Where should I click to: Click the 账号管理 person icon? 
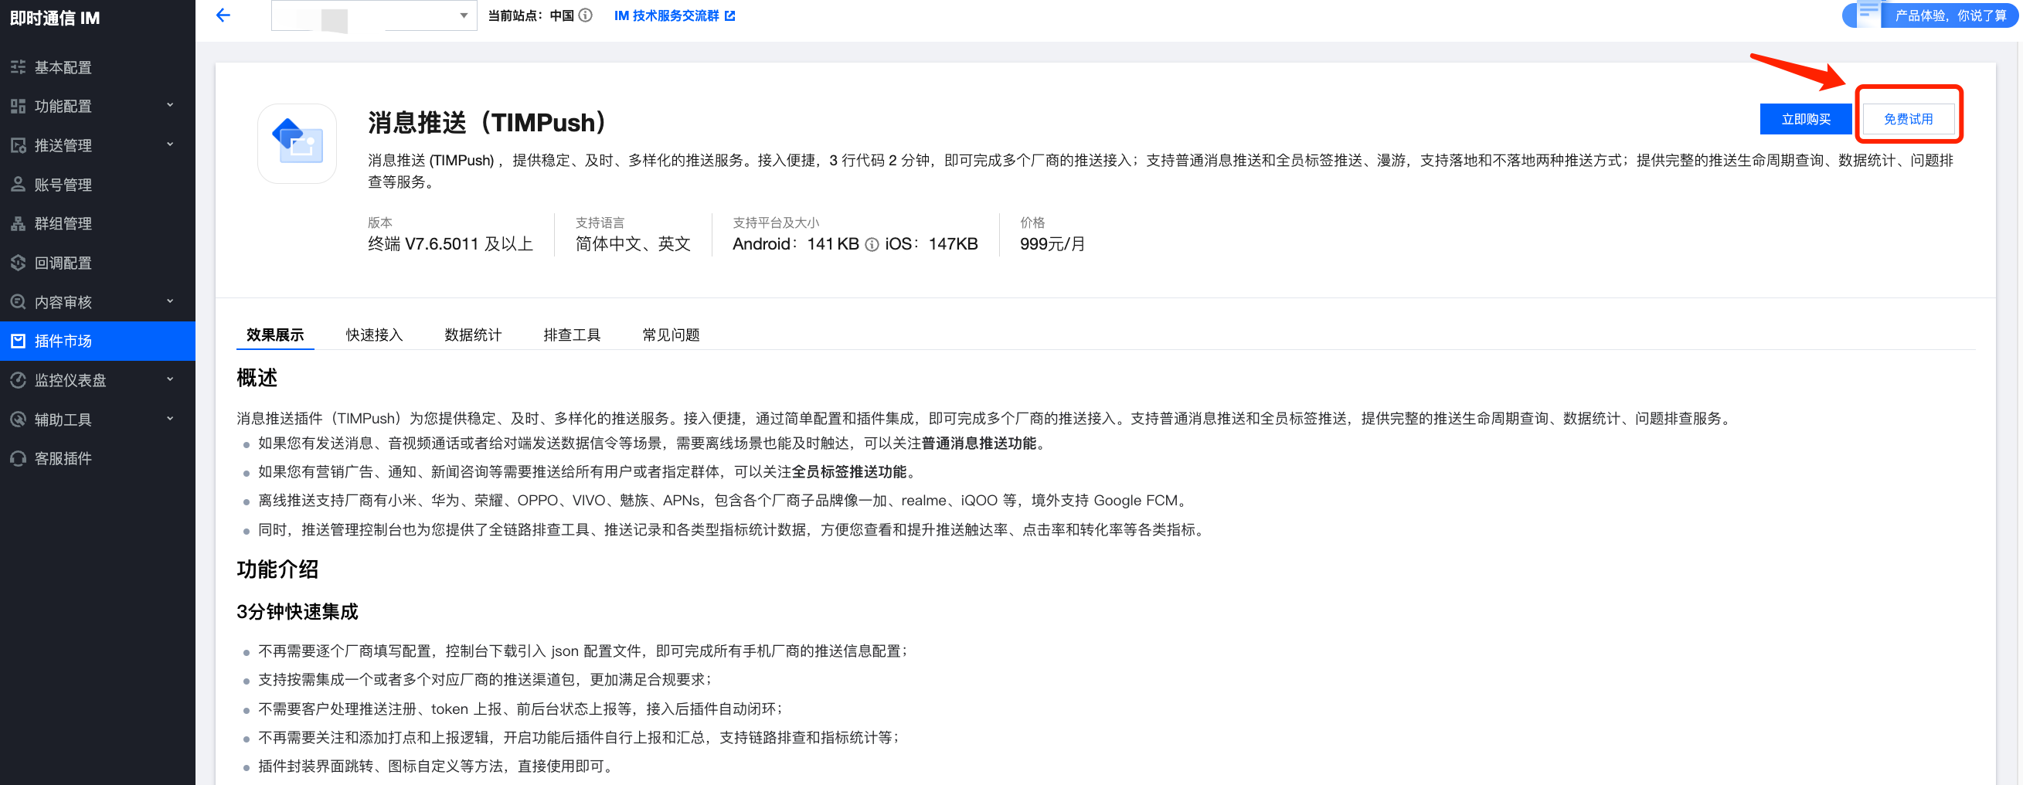pos(18,185)
